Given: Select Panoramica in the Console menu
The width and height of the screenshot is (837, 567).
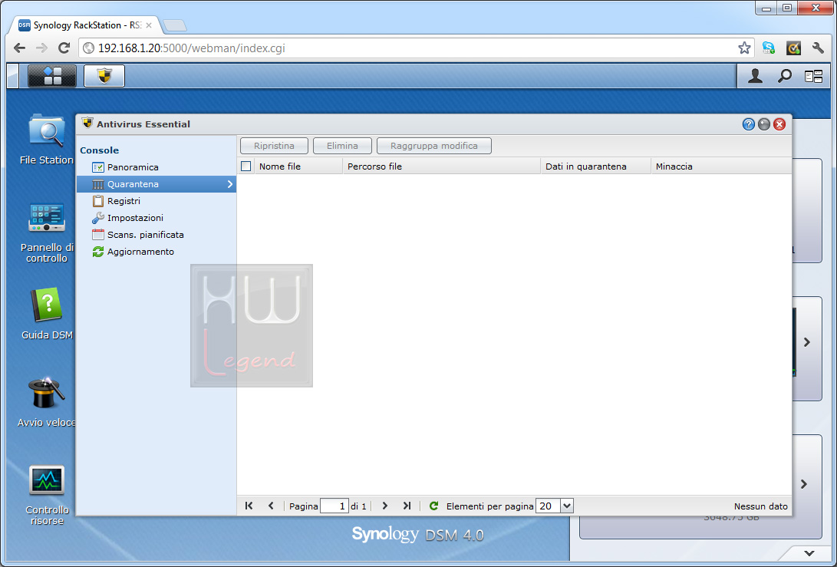Looking at the screenshot, I should [x=157, y=167].
